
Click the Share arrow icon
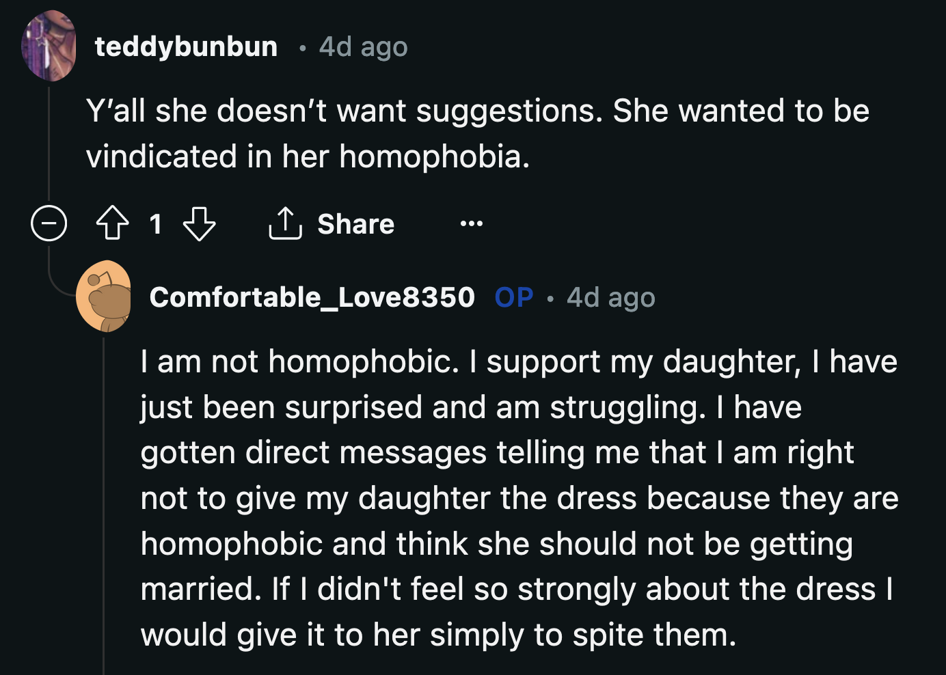click(x=285, y=223)
